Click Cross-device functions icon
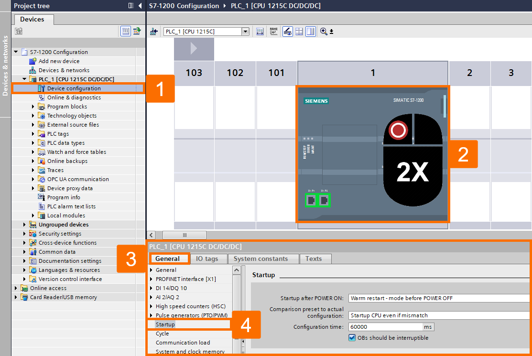 pyautogui.click(x=33, y=243)
